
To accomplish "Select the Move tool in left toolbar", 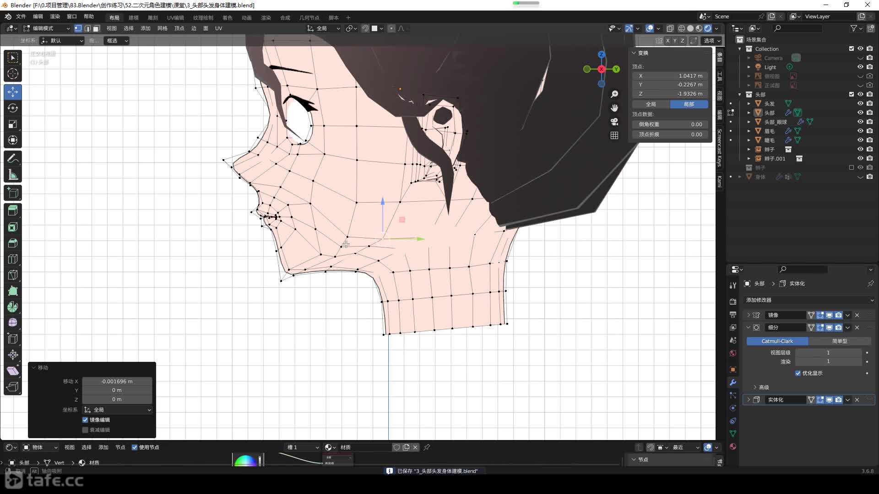I will [x=13, y=92].
